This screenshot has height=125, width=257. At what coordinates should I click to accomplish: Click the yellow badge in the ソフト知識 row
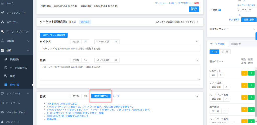tap(244, 85)
